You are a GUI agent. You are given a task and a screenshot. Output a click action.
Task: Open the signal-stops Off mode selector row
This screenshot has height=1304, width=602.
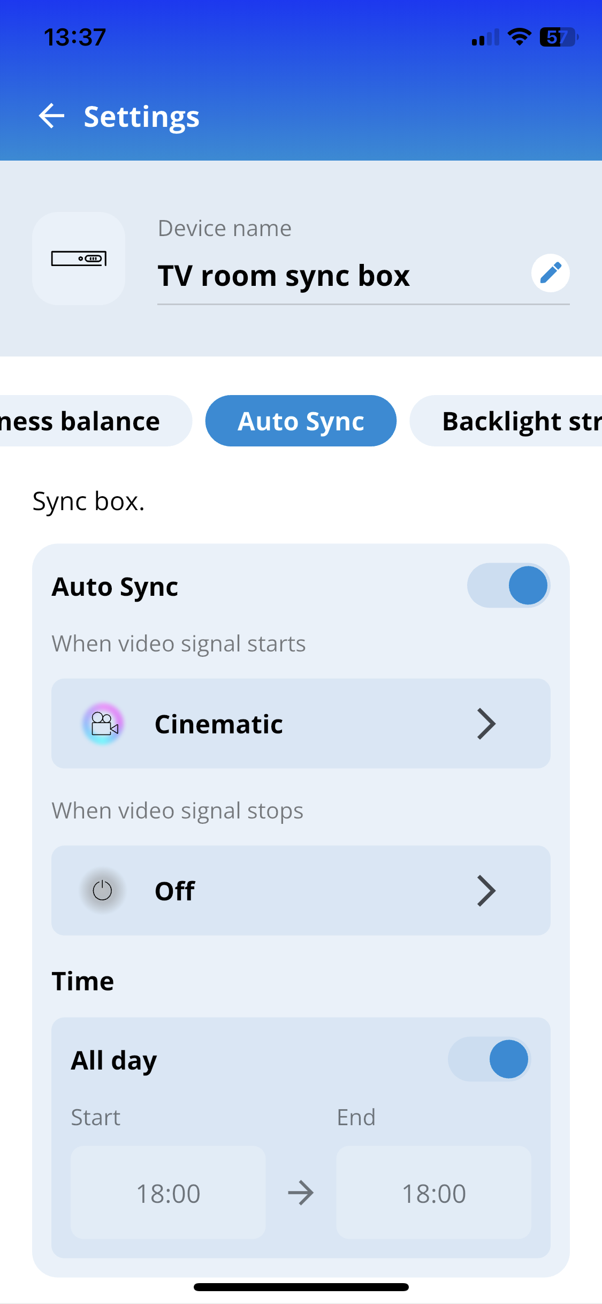click(x=300, y=891)
